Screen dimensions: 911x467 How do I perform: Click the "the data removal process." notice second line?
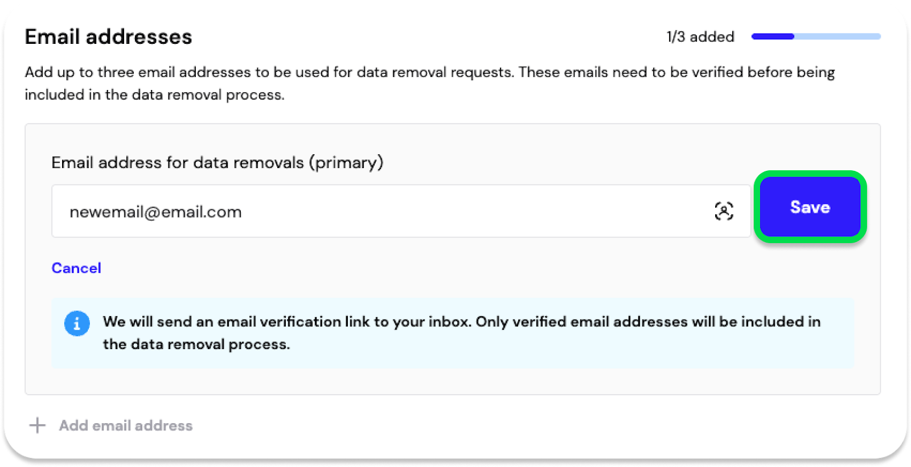(x=196, y=345)
